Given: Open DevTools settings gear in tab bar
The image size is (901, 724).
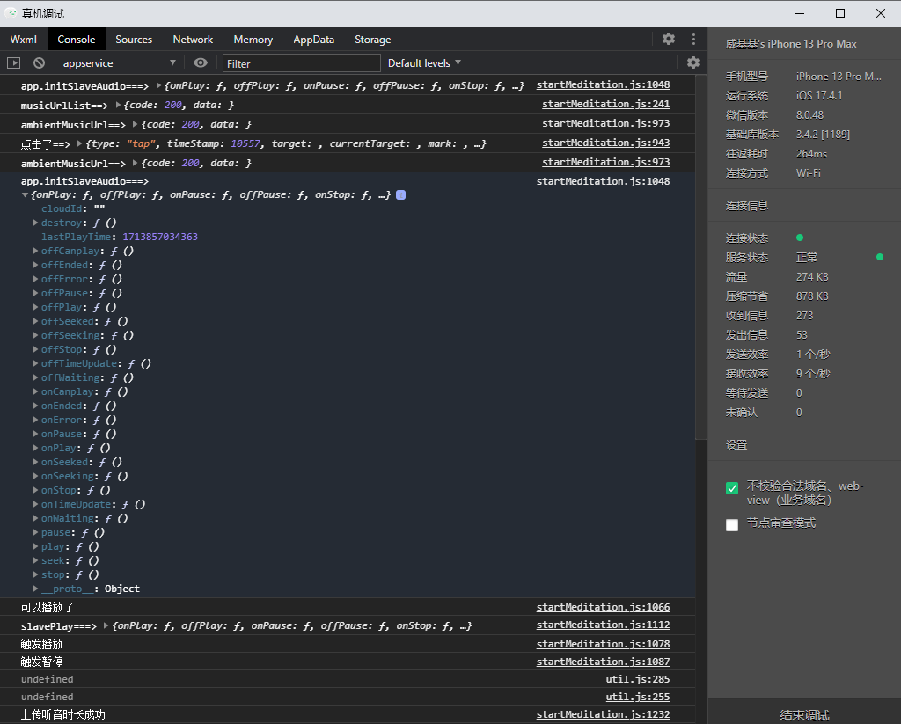Looking at the screenshot, I should pos(669,39).
